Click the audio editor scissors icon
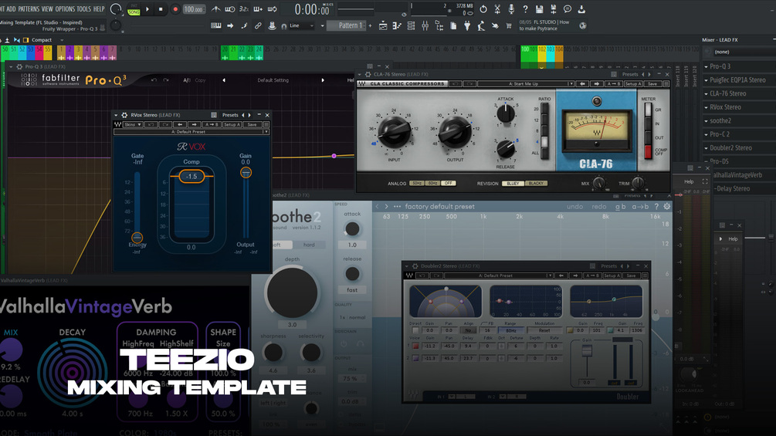Screen dimensions: 776x436 coord(497,9)
